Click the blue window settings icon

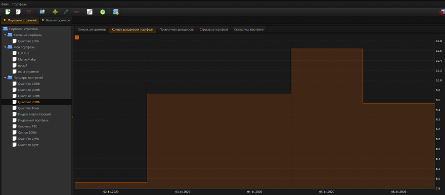tap(116, 12)
